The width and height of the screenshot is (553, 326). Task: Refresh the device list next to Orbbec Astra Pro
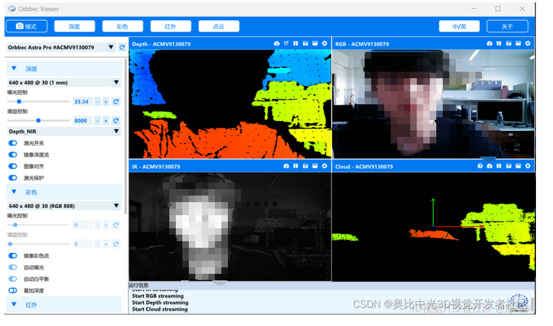tap(122, 47)
